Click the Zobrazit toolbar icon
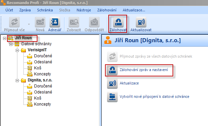208x126 pixels. (74, 22)
